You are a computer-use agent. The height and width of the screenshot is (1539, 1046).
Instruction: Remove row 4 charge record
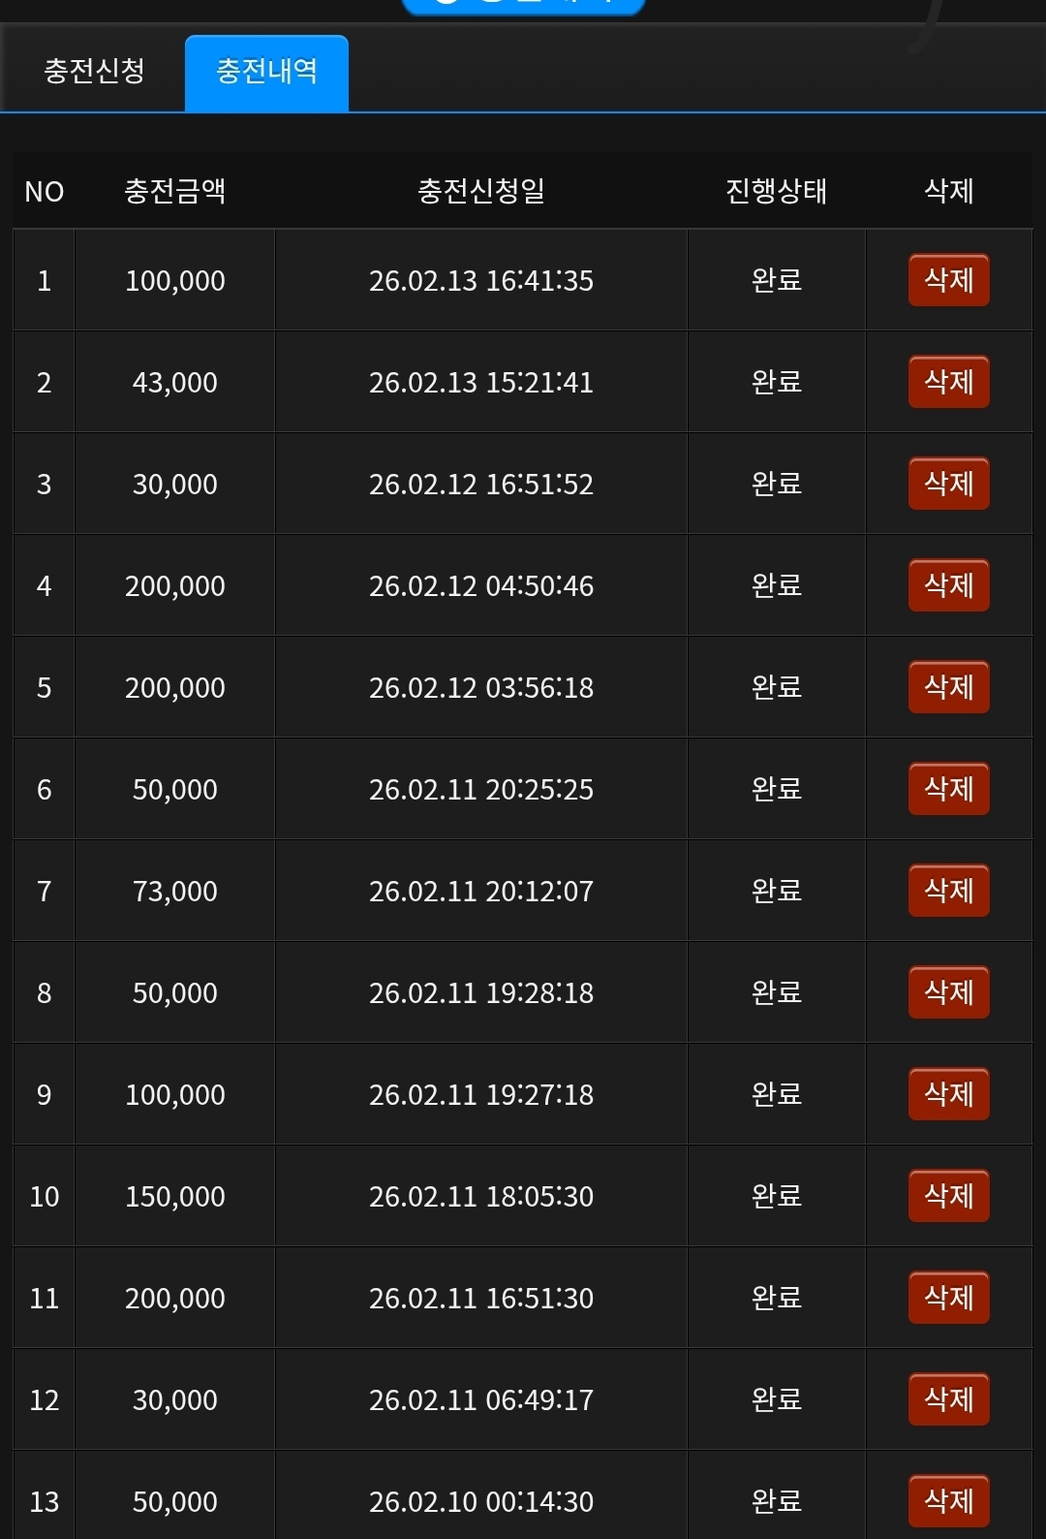point(948,585)
